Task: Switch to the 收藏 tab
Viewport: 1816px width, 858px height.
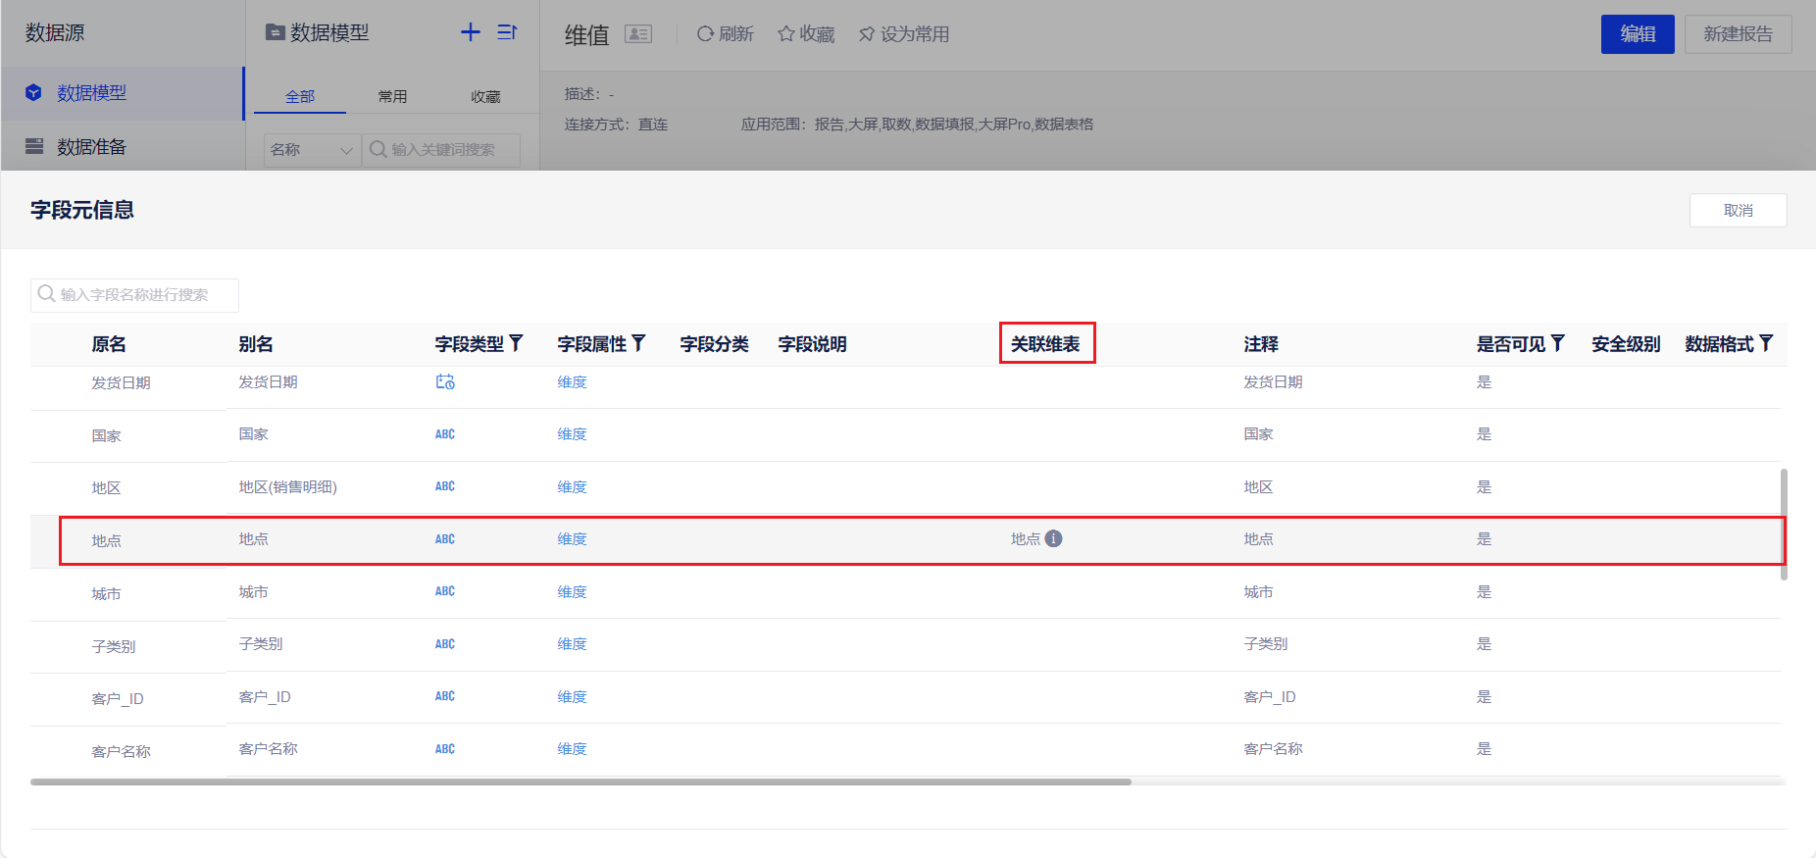Action: click(x=485, y=96)
